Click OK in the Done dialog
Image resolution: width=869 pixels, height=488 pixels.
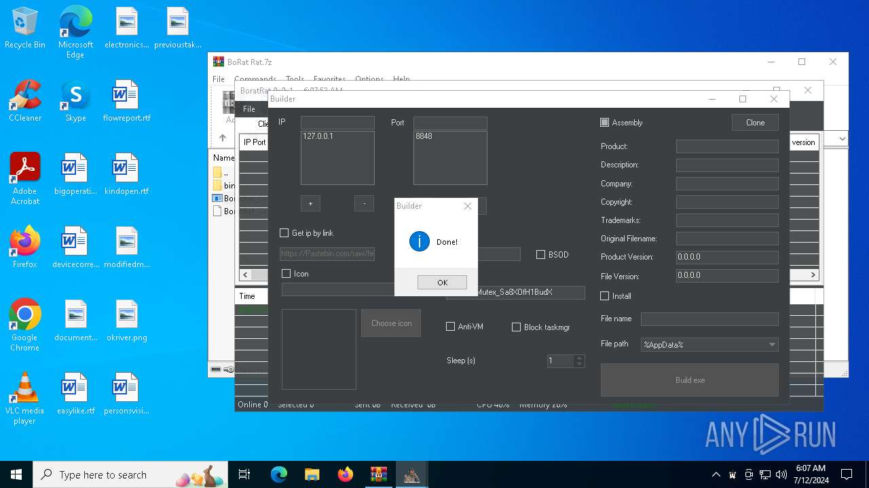point(442,283)
